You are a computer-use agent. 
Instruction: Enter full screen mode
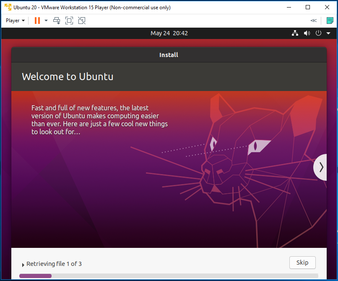(69, 21)
